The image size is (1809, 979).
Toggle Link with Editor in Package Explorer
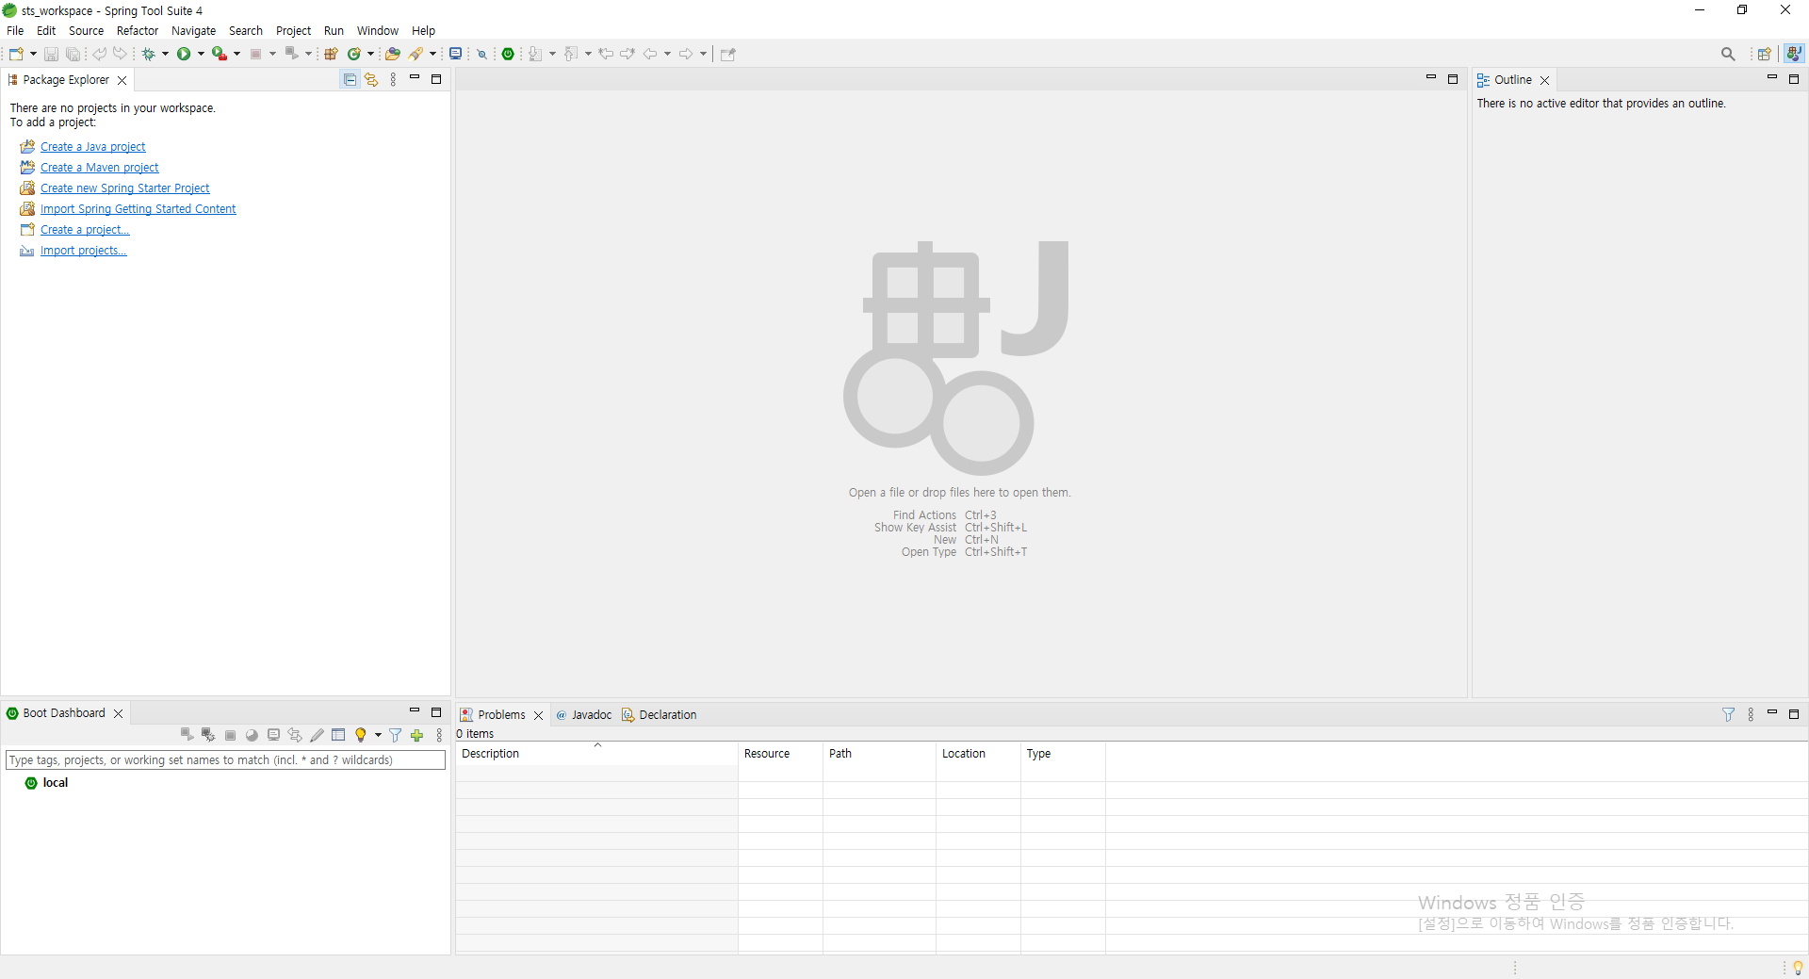click(x=371, y=80)
